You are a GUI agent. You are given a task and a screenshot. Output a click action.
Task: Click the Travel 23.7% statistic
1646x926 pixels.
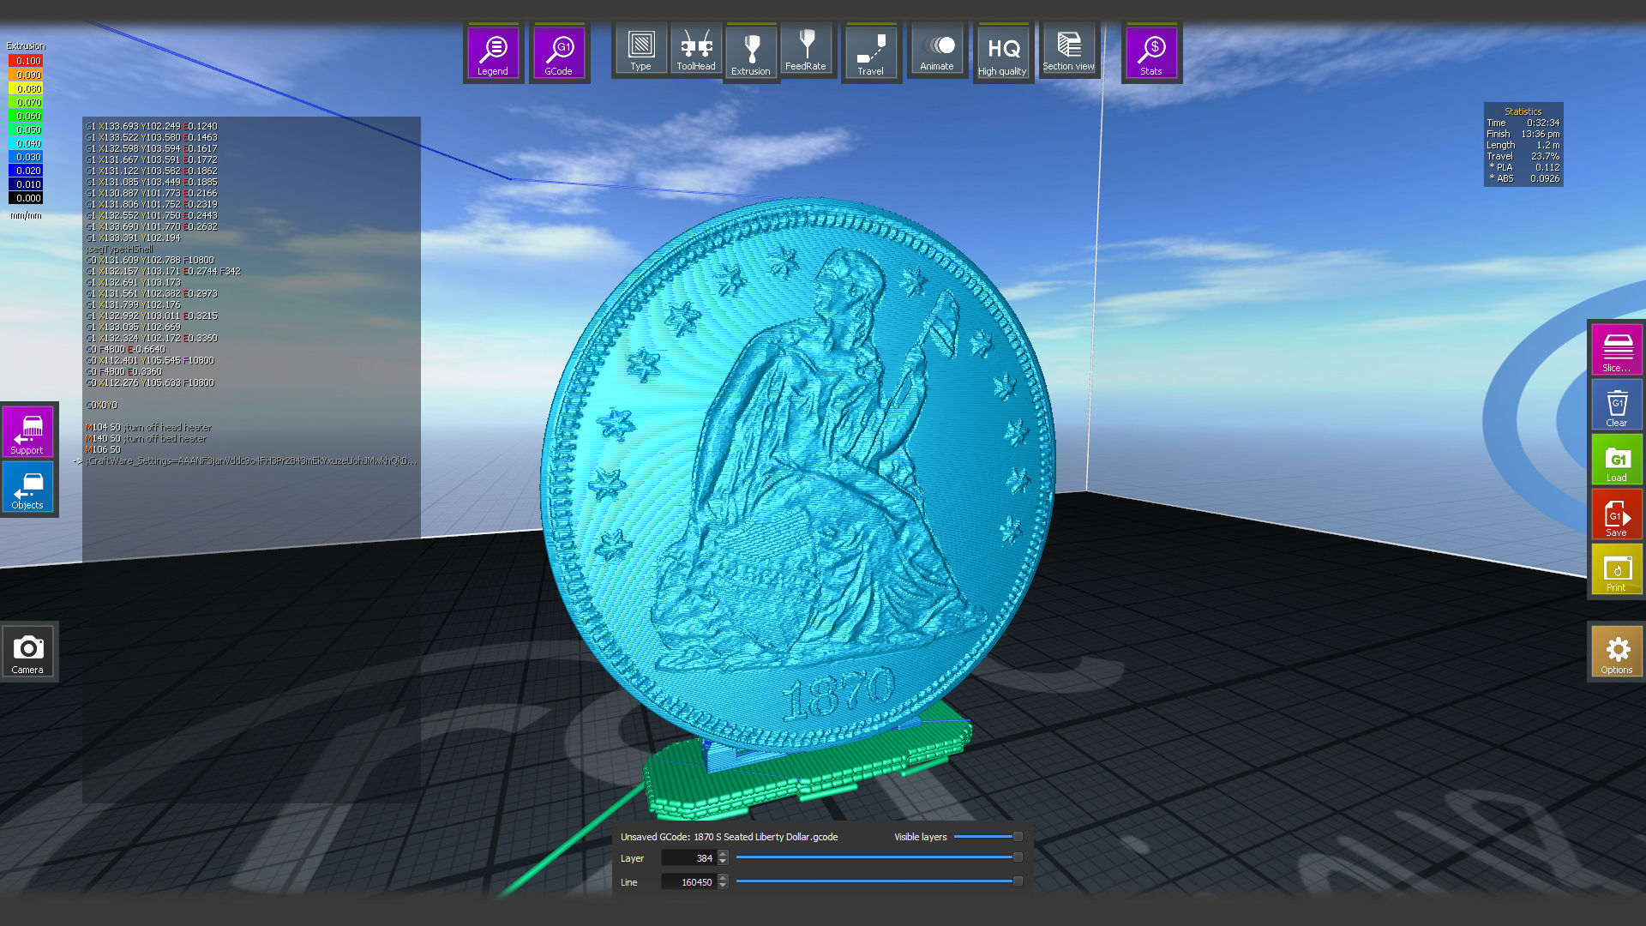click(x=1523, y=156)
